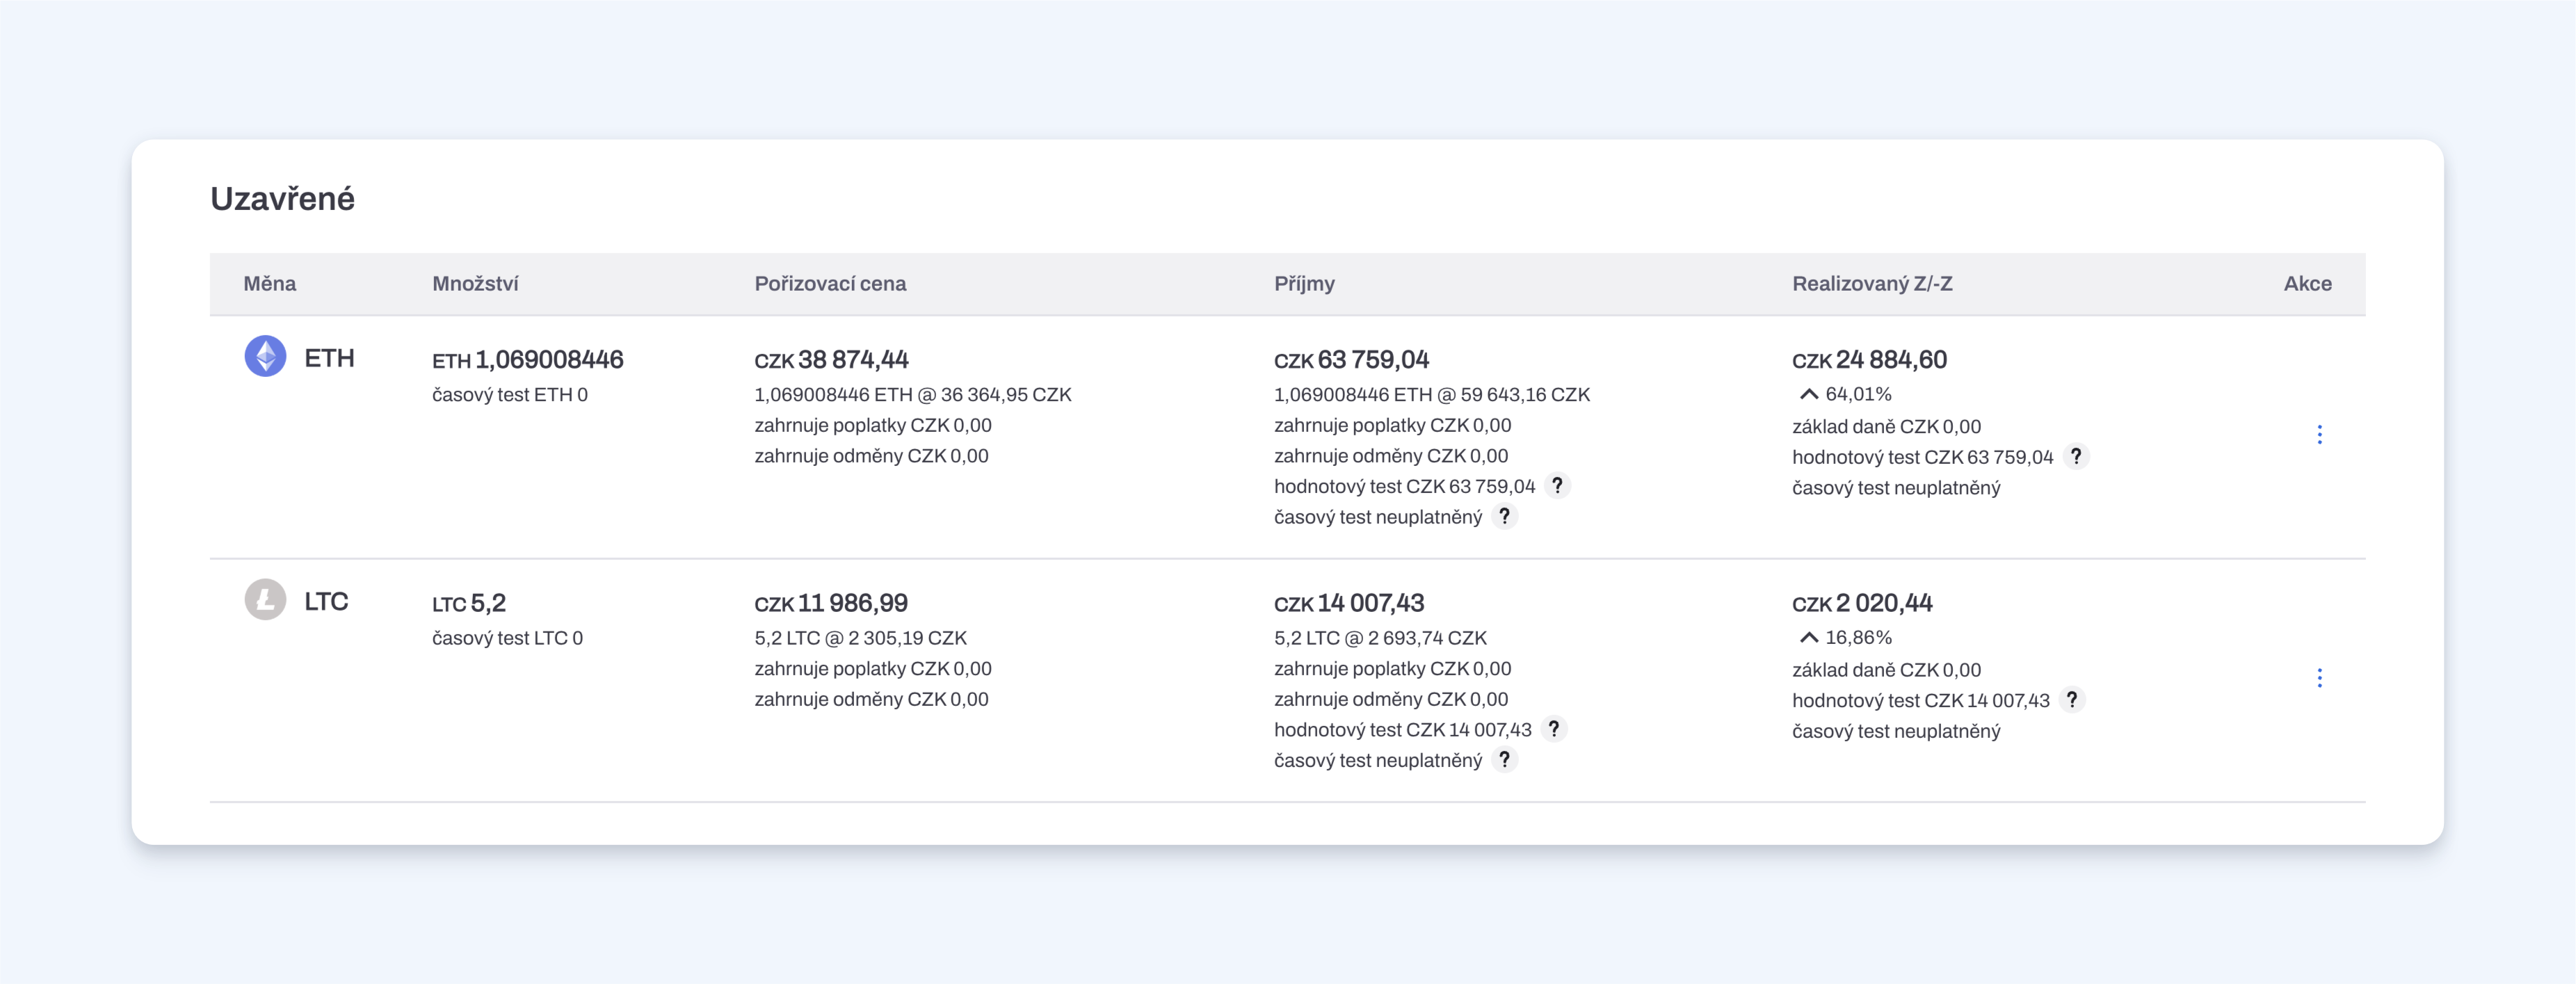This screenshot has width=2576, height=984.
Task: Show help for ETH Příjmy hodnotový test
Action: pyautogui.click(x=1557, y=485)
